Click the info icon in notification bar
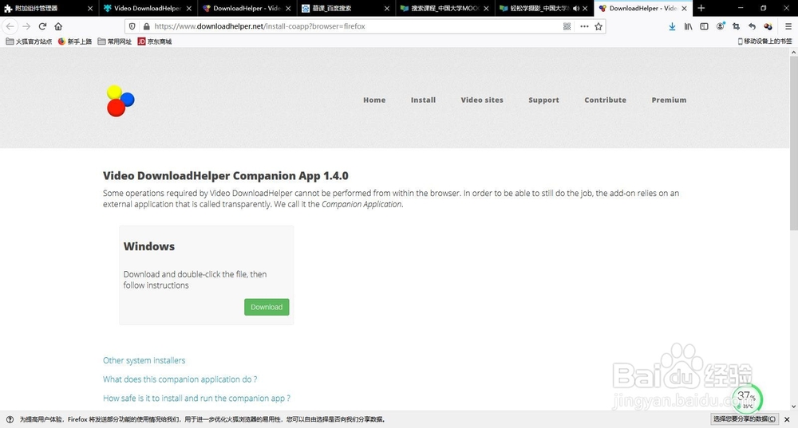Image resolution: width=798 pixels, height=428 pixels. (10, 419)
